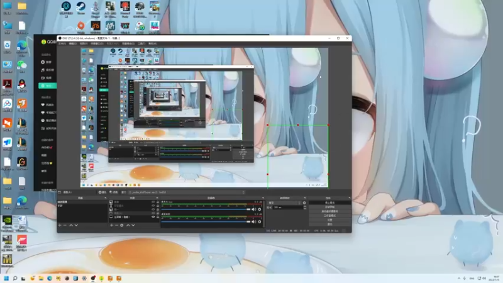Open the Recycle Bin on desktop

7,47
